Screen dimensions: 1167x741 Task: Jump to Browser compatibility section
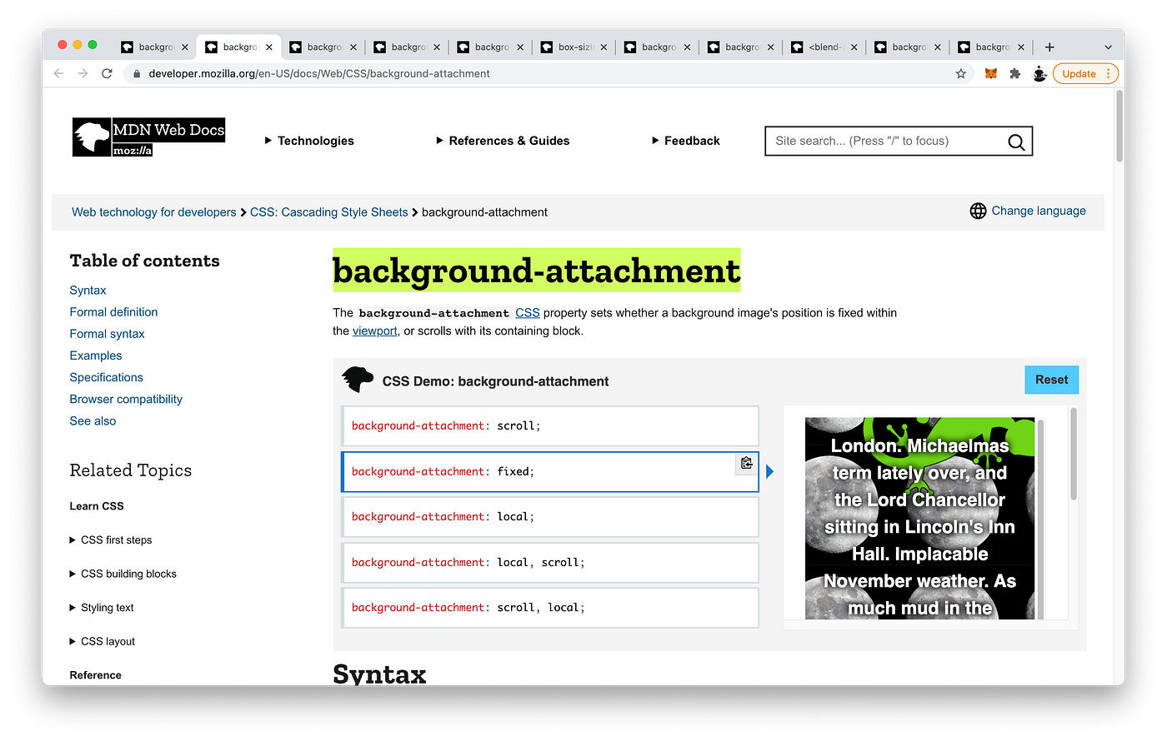pyautogui.click(x=126, y=399)
